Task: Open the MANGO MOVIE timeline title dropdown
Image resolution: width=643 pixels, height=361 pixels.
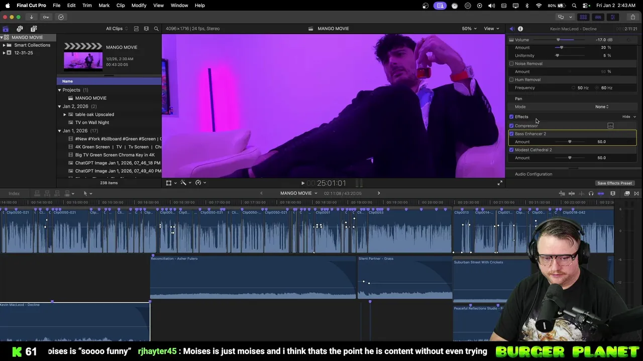Action: tap(299, 194)
